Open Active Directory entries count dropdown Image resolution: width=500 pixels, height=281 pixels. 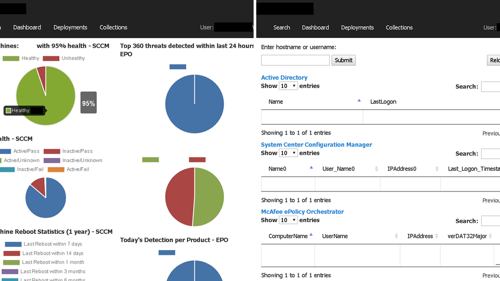pos(288,86)
